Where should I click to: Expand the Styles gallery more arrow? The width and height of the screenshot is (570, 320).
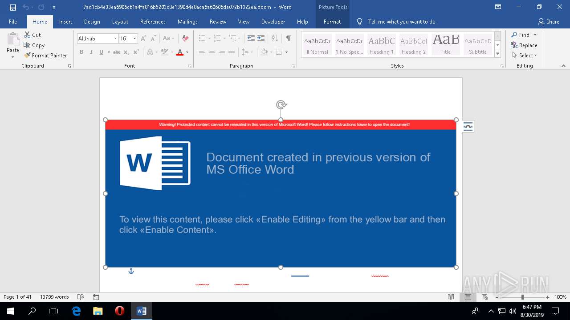498,54
